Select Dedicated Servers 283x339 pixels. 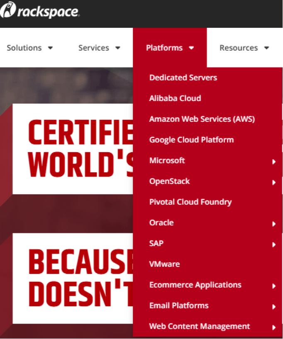(183, 77)
